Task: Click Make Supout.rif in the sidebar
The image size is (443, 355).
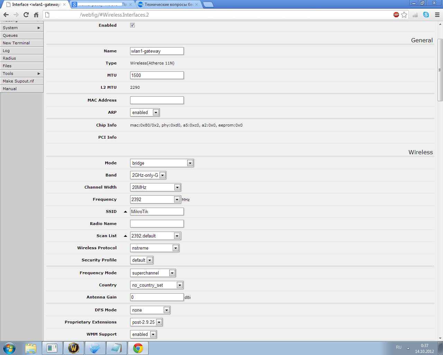Action: [21, 81]
